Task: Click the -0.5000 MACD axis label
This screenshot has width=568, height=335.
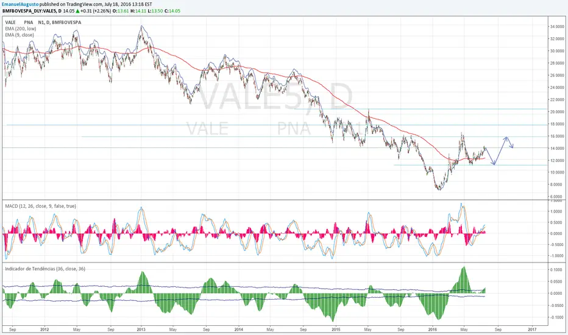Action: (x=557, y=244)
